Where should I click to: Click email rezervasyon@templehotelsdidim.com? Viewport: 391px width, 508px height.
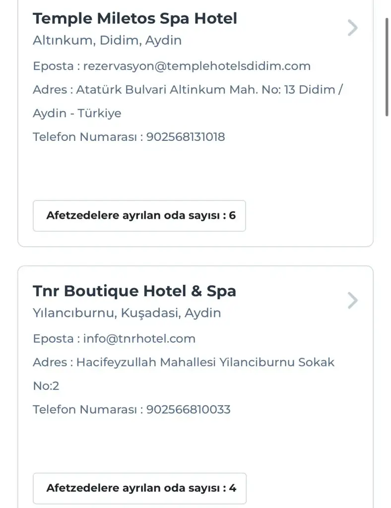[x=196, y=66]
